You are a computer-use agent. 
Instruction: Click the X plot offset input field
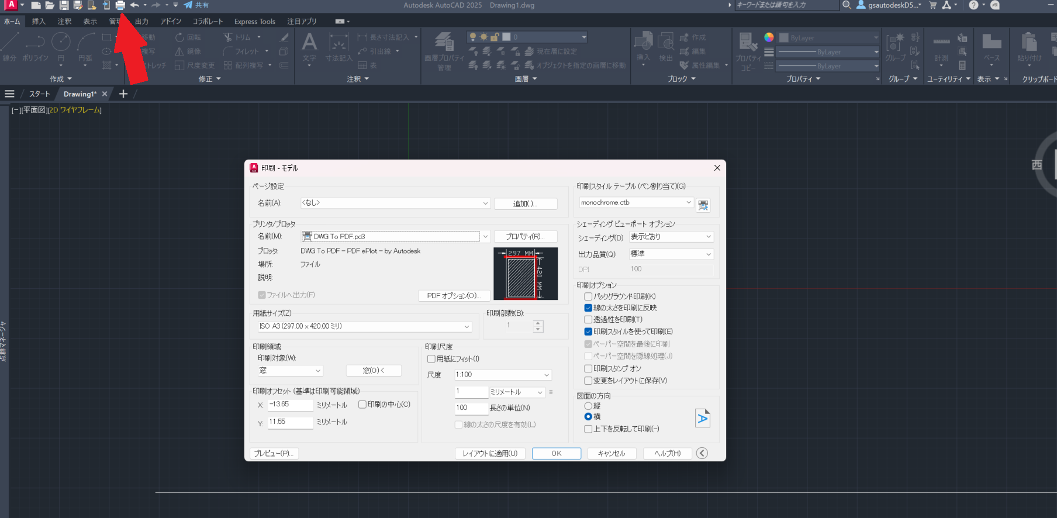[x=291, y=405]
